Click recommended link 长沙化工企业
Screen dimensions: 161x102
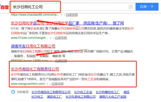(x=83, y=92)
